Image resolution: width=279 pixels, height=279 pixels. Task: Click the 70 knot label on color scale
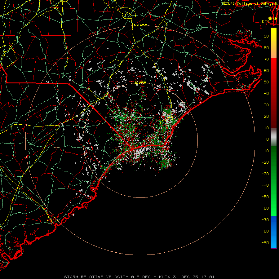[266, 59]
